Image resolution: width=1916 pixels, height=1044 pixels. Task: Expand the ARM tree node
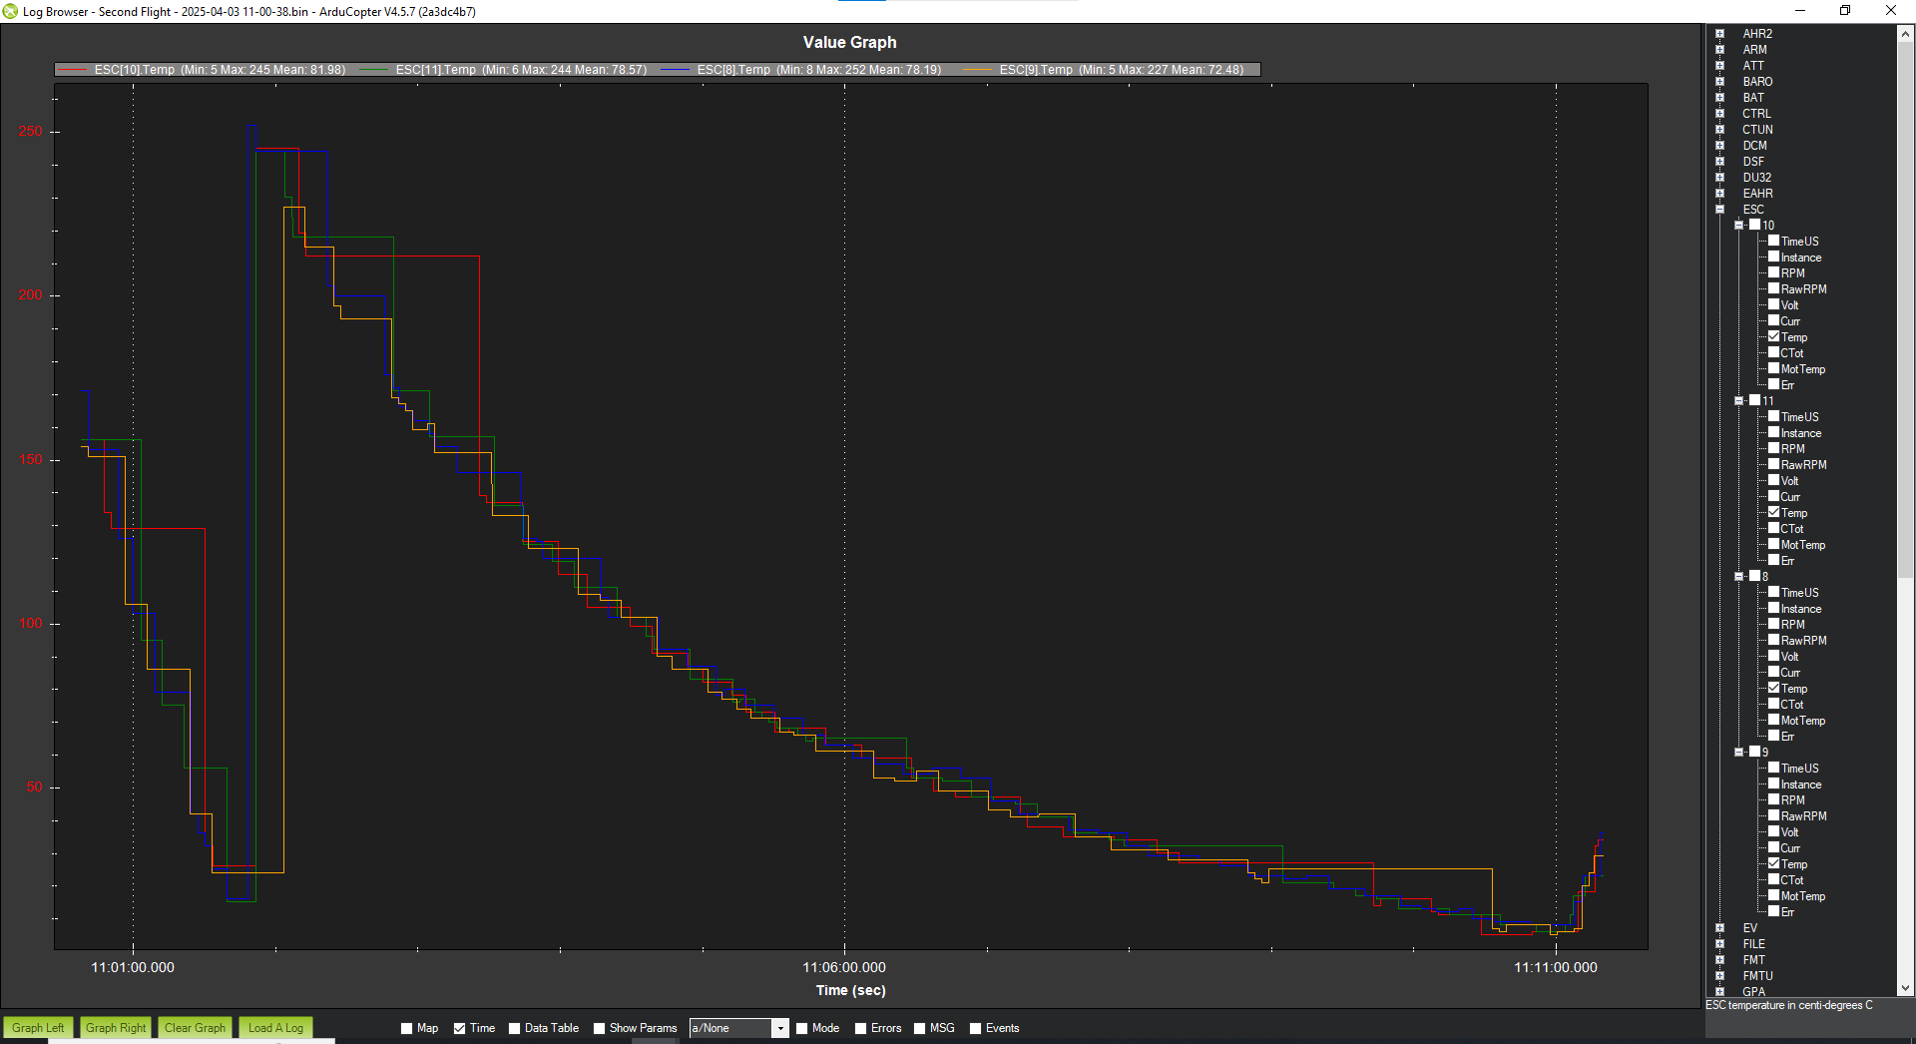[1719, 50]
